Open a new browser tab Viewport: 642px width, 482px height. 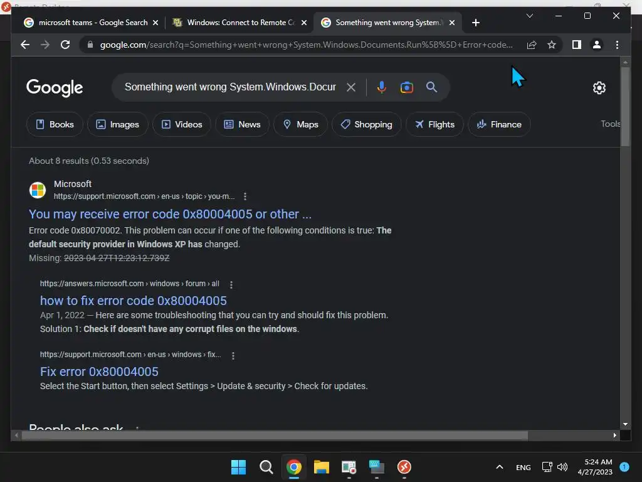pyautogui.click(x=475, y=23)
